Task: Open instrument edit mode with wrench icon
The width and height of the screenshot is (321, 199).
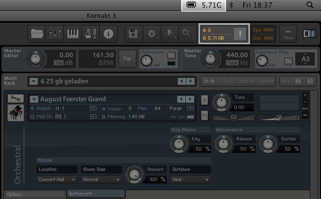Action: [15, 99]
